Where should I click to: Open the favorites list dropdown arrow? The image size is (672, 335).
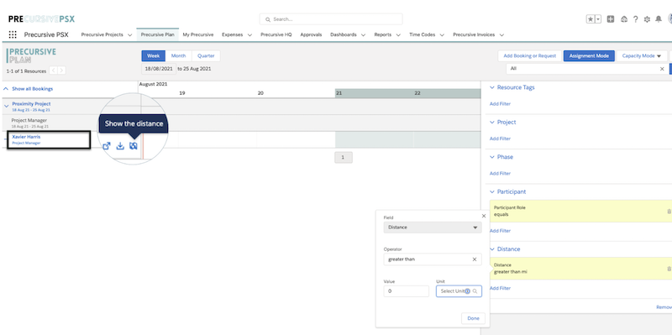(598, 19)
